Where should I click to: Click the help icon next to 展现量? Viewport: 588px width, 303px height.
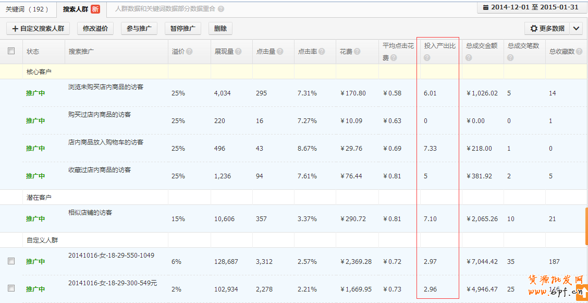[238, 52]
